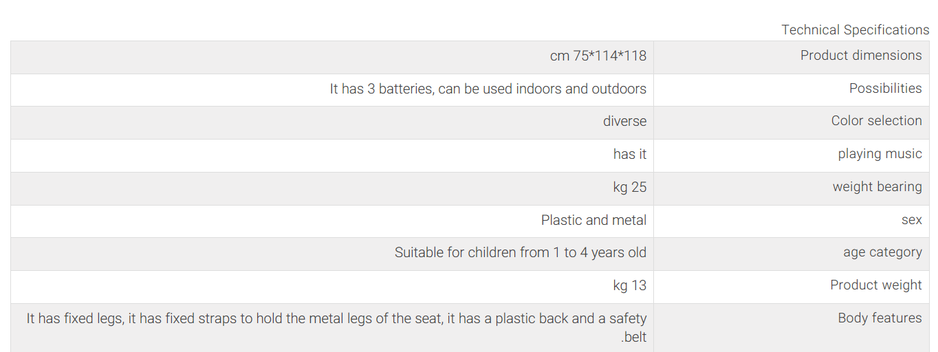Image resolution: width=938 pixels, height=352 pixels.
Task: Select the Color selection label
Action: (876, 121)
